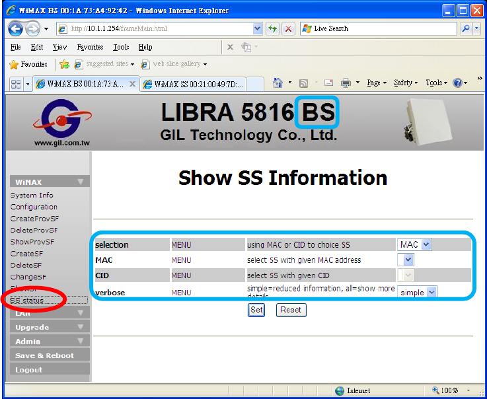This screenshot has width=487, height=399.
Task: Open the Tools menu in menu bar
Action: tap(121, 47)
